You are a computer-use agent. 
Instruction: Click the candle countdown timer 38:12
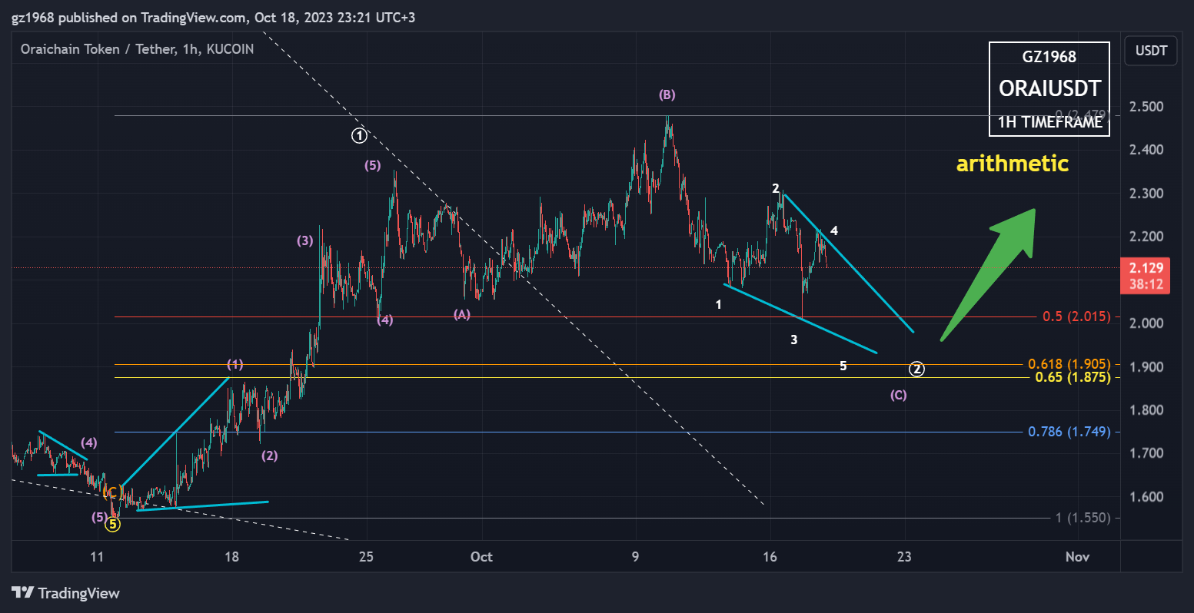(x=1146, y=285)
